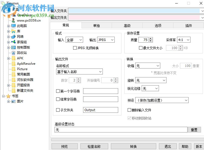Click the 输入文件夹 blue path field
204x150 pixels.
point(134,11)
